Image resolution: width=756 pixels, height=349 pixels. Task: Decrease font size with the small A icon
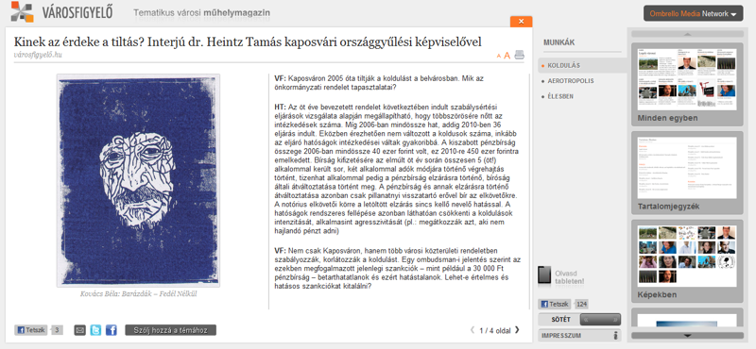499,57
